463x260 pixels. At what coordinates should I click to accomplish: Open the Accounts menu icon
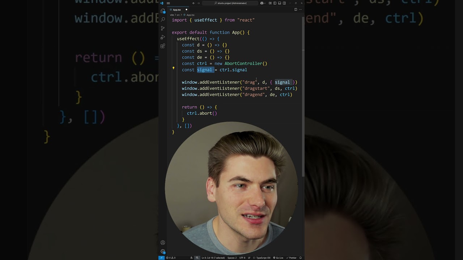(163, 243)
